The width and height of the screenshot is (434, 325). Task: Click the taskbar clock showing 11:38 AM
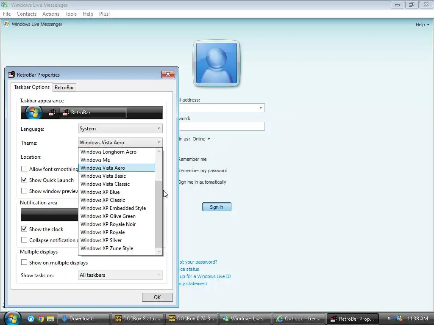[417, 319]
